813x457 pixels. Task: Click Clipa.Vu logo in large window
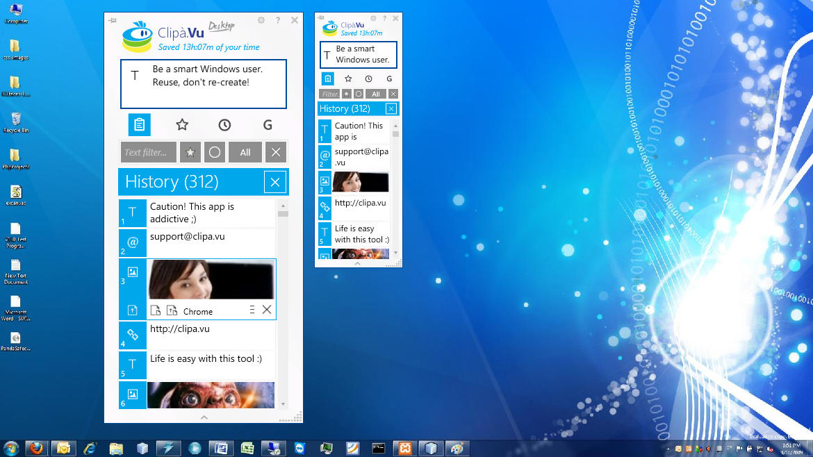click(x=138, y=37)
